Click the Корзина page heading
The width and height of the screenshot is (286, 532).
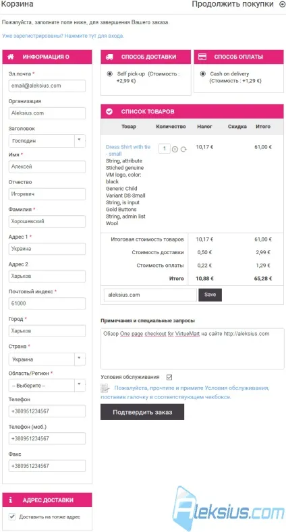[x=18, y=4]
